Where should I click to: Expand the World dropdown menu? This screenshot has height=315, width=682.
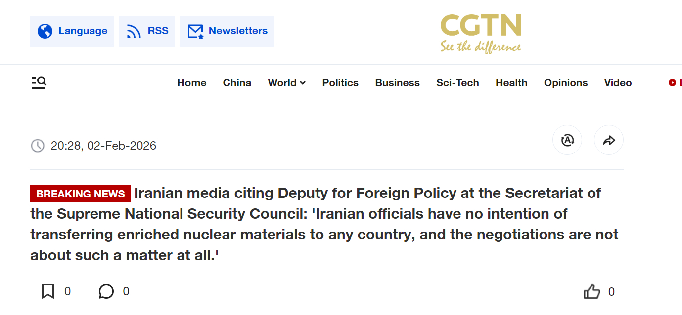[287, 82]
